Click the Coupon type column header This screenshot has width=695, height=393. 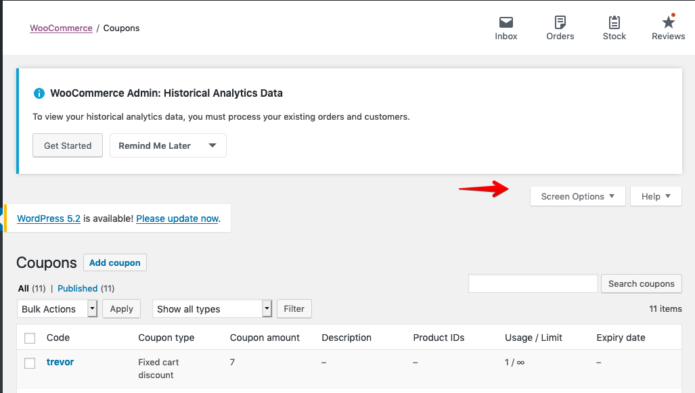166,338
